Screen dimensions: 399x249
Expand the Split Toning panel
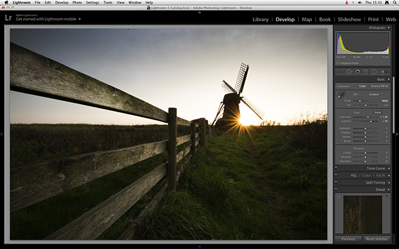pos(389,183)
